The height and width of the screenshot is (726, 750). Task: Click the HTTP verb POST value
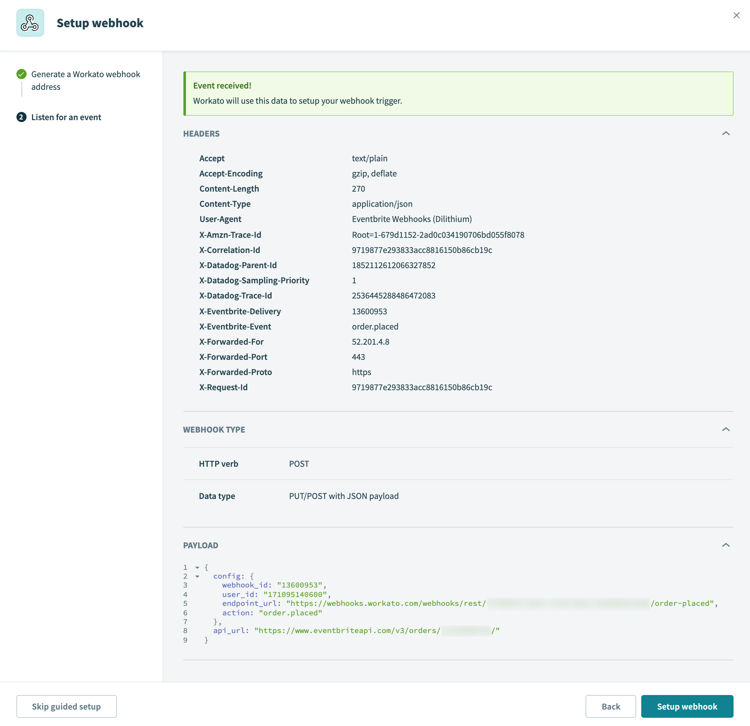coord(299,464)
